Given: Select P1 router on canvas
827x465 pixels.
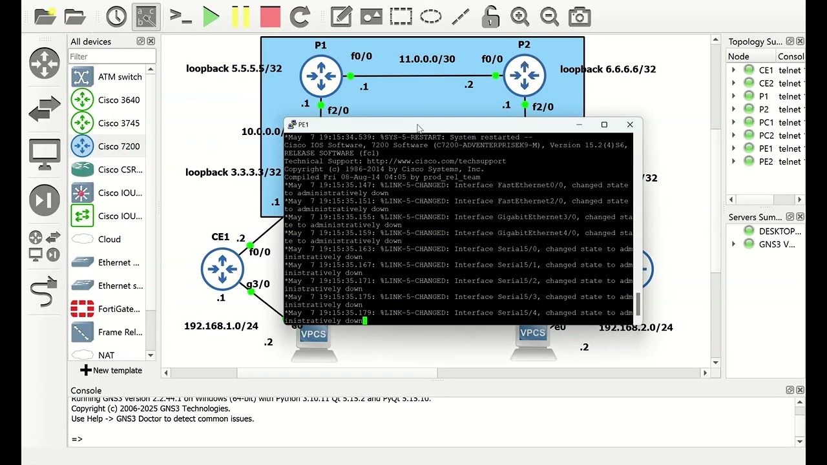Looking at the screenshot, I should click(x=321, y=76).
